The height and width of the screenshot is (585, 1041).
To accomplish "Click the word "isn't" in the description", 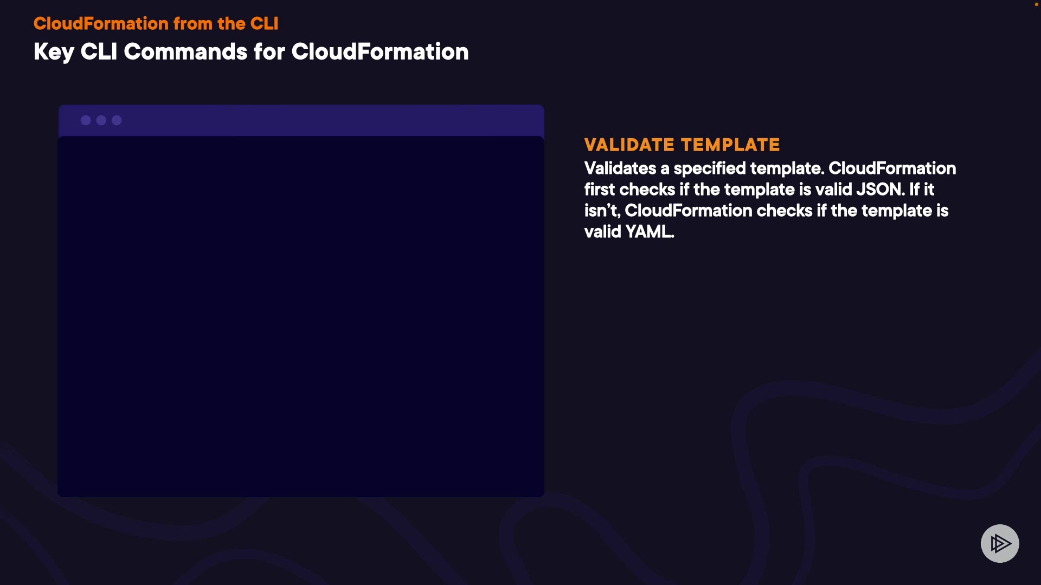I will pos(601,211).
